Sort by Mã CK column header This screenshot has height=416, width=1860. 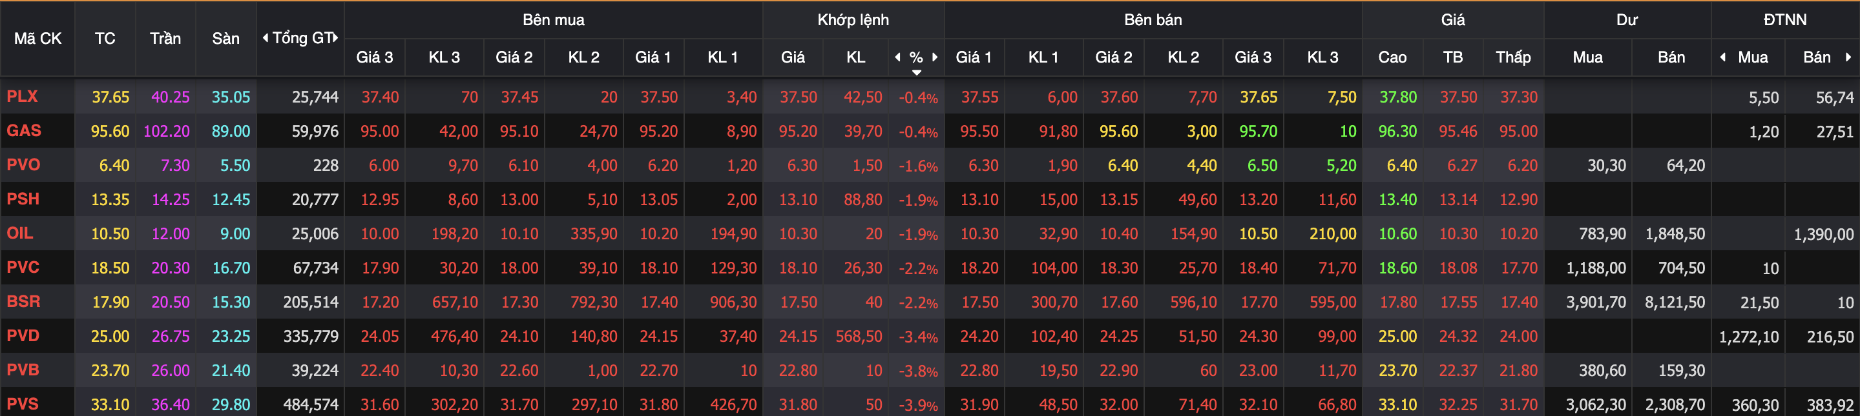37,38
